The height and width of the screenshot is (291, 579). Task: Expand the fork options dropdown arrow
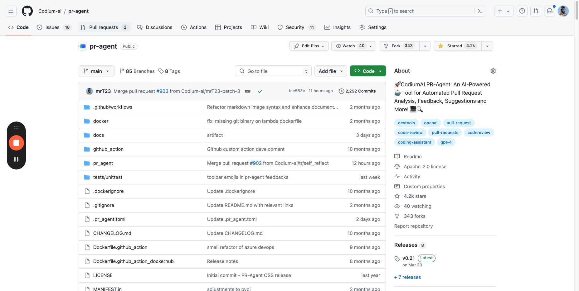tap(425, 46)
